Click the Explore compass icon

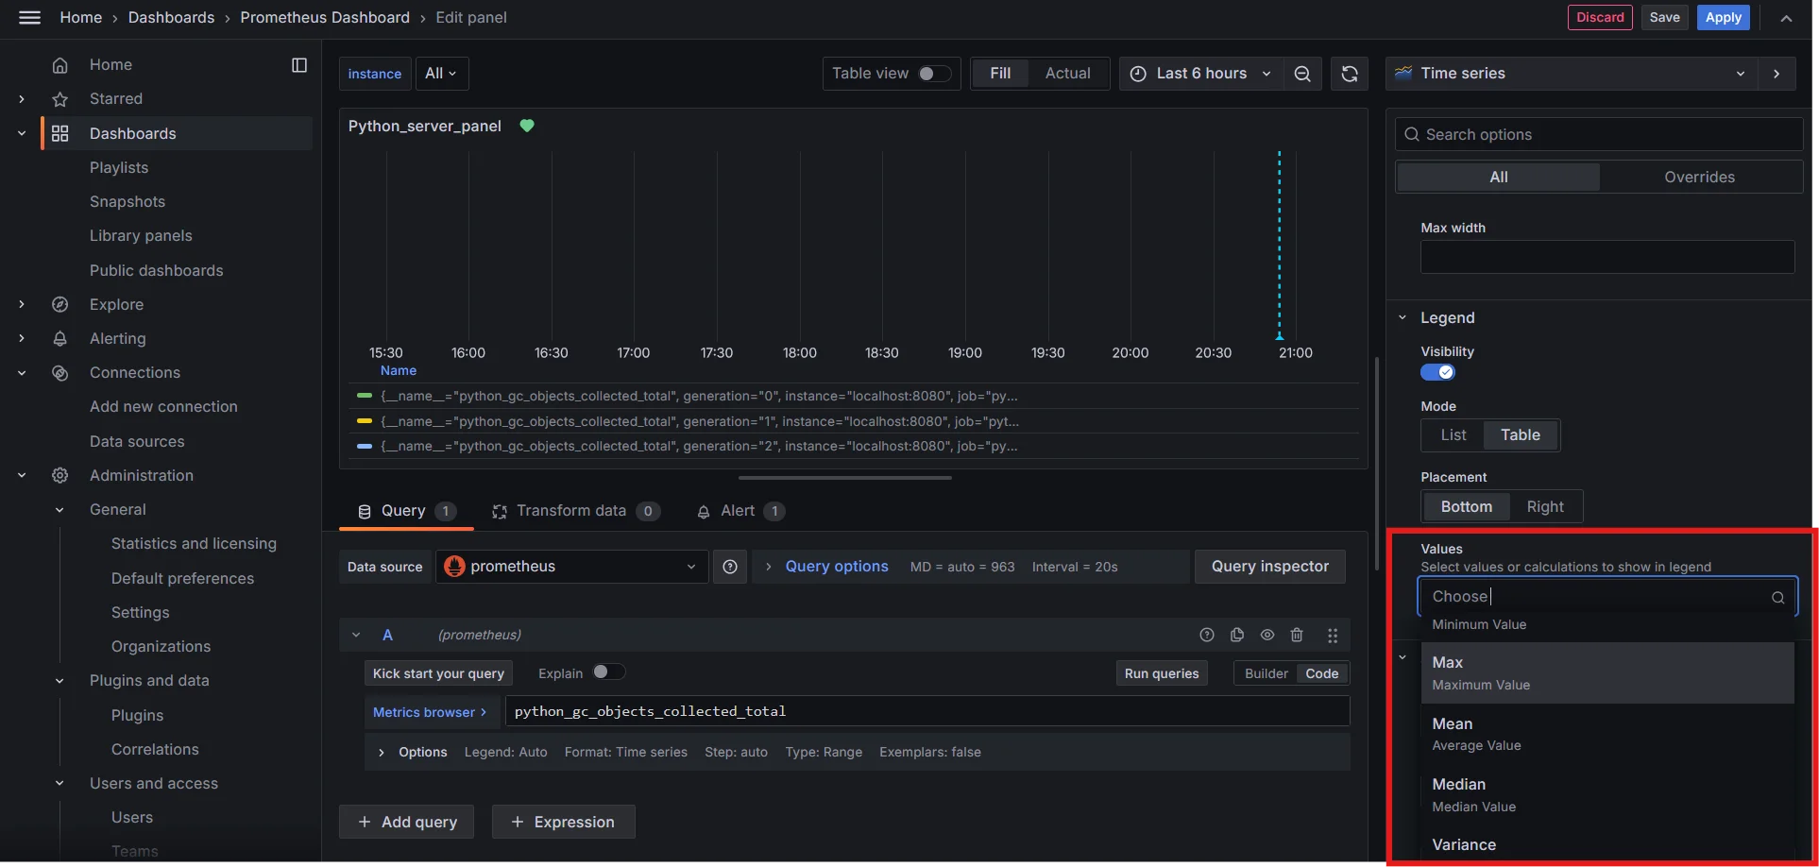pyautogui.click(x=59, y=304)
